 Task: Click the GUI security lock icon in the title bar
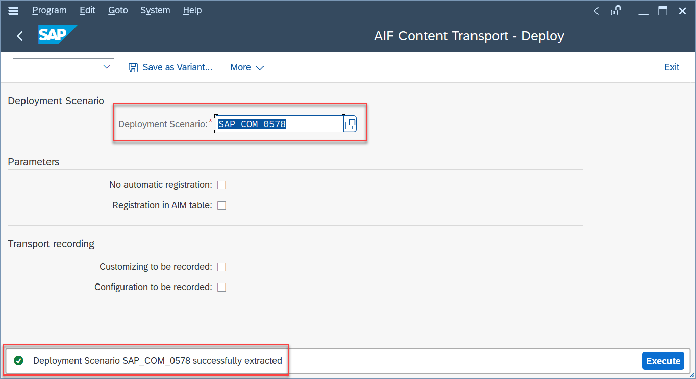tap(615, 10)
